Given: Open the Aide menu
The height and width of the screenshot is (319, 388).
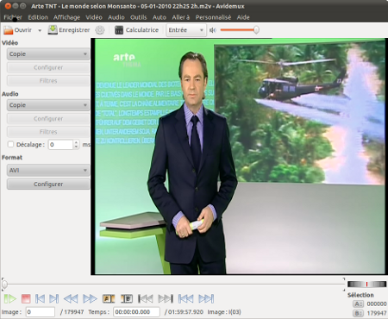Looking at the screenshot, I should click(243, 17).
